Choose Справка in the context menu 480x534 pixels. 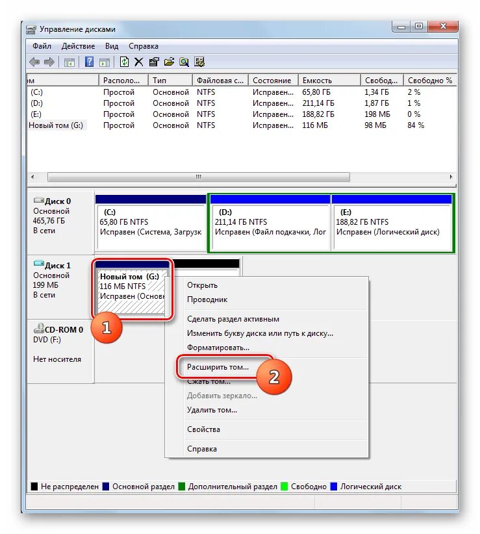pos(266,449)
